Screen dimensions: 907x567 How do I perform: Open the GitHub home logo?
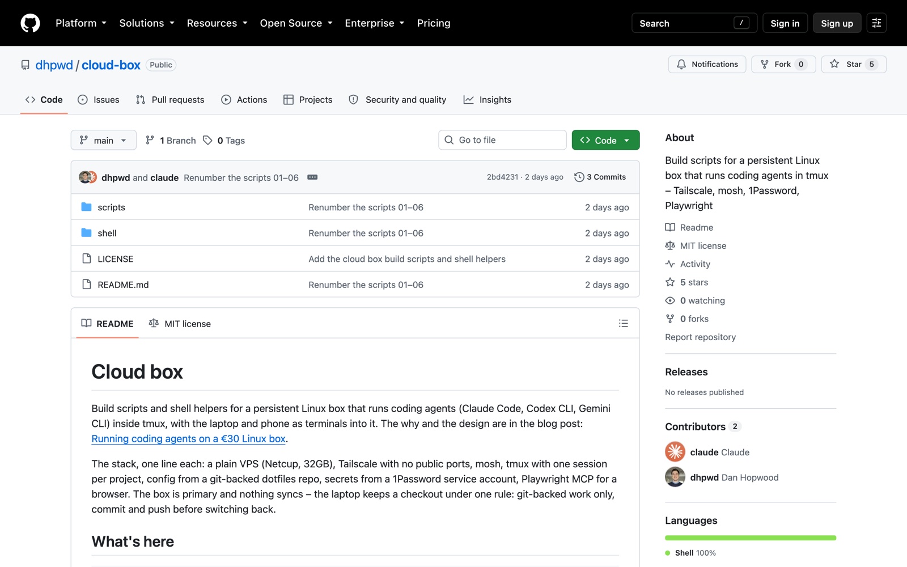click(x=30, y=23)
